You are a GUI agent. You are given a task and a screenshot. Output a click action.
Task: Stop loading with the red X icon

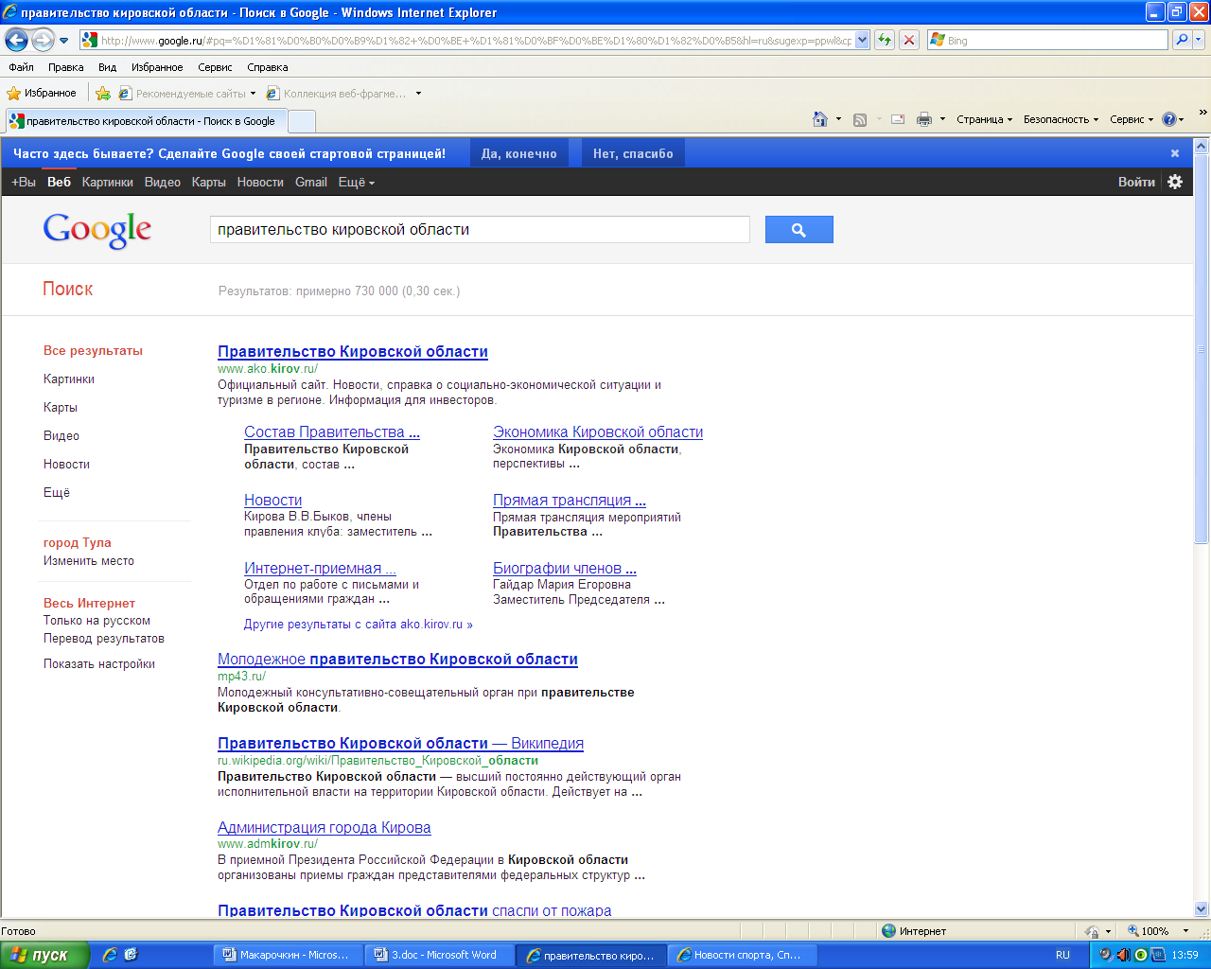pos(909,40)
